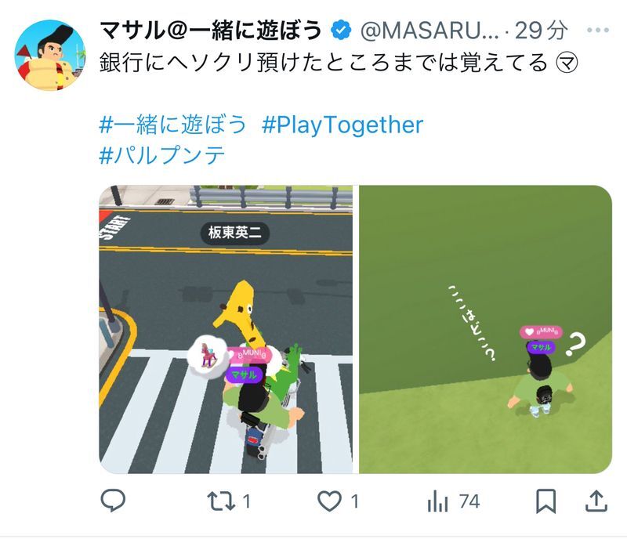
Task: Open hashtag #PlayTogether
Action: tap(342, 125)
